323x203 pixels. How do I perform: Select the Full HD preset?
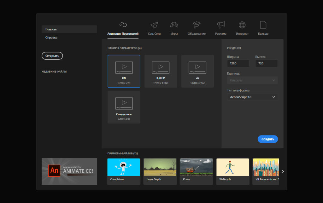[161, 71]
